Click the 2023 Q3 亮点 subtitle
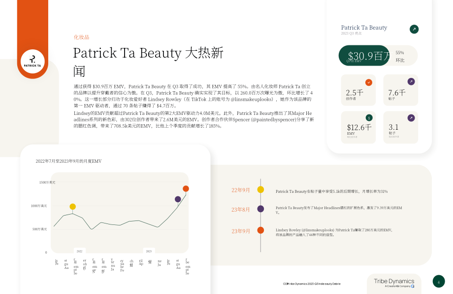 (x=351, y=34)
